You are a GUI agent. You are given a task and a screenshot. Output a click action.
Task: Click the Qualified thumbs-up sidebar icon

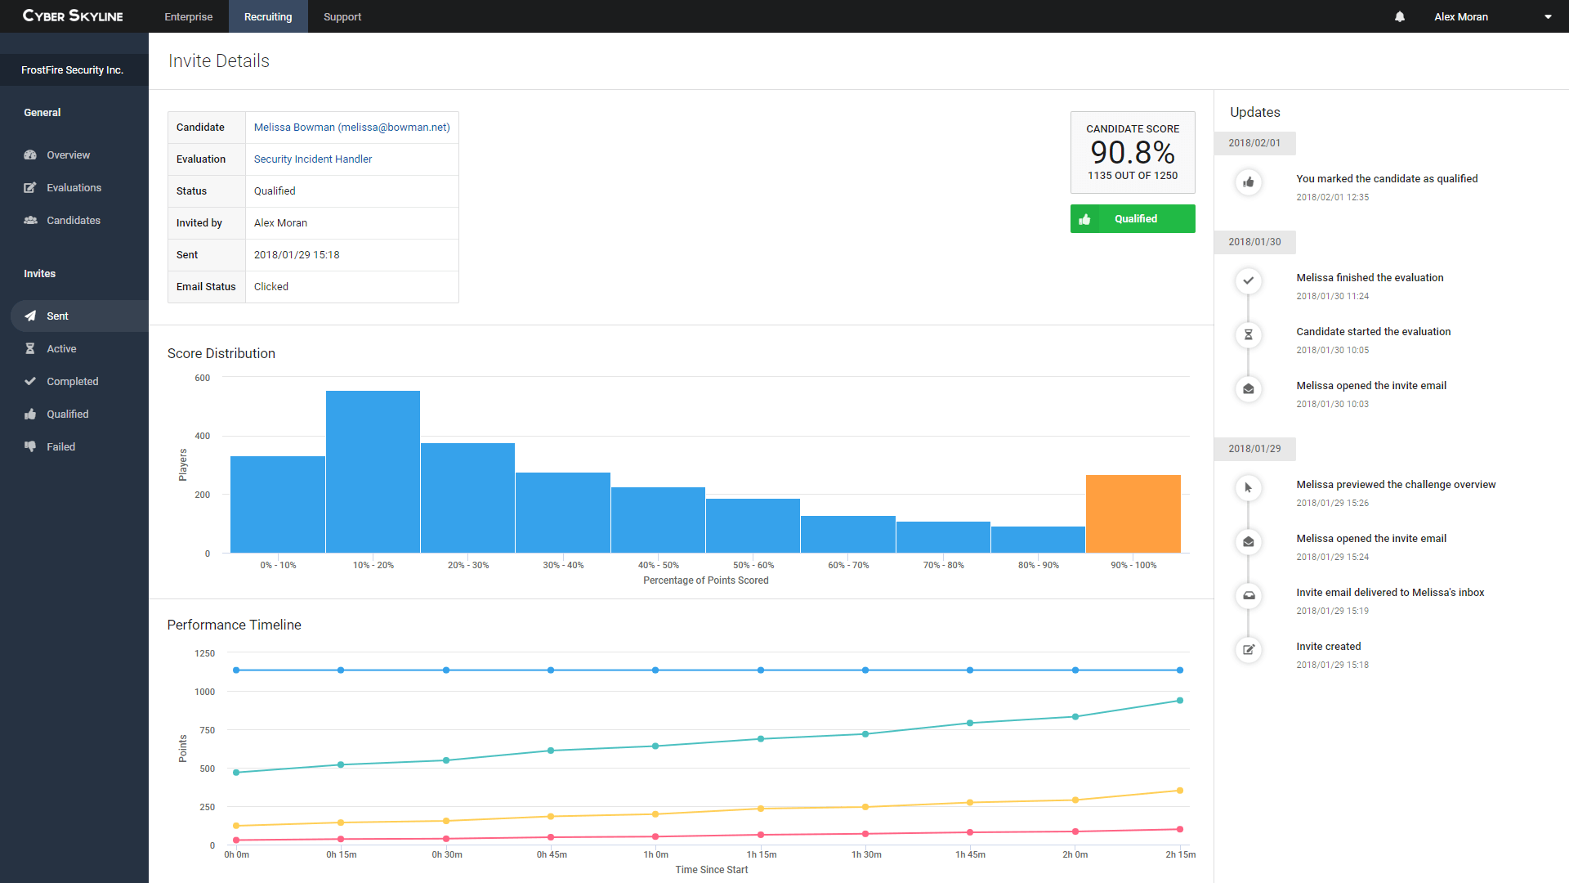(x=30, y=414)
